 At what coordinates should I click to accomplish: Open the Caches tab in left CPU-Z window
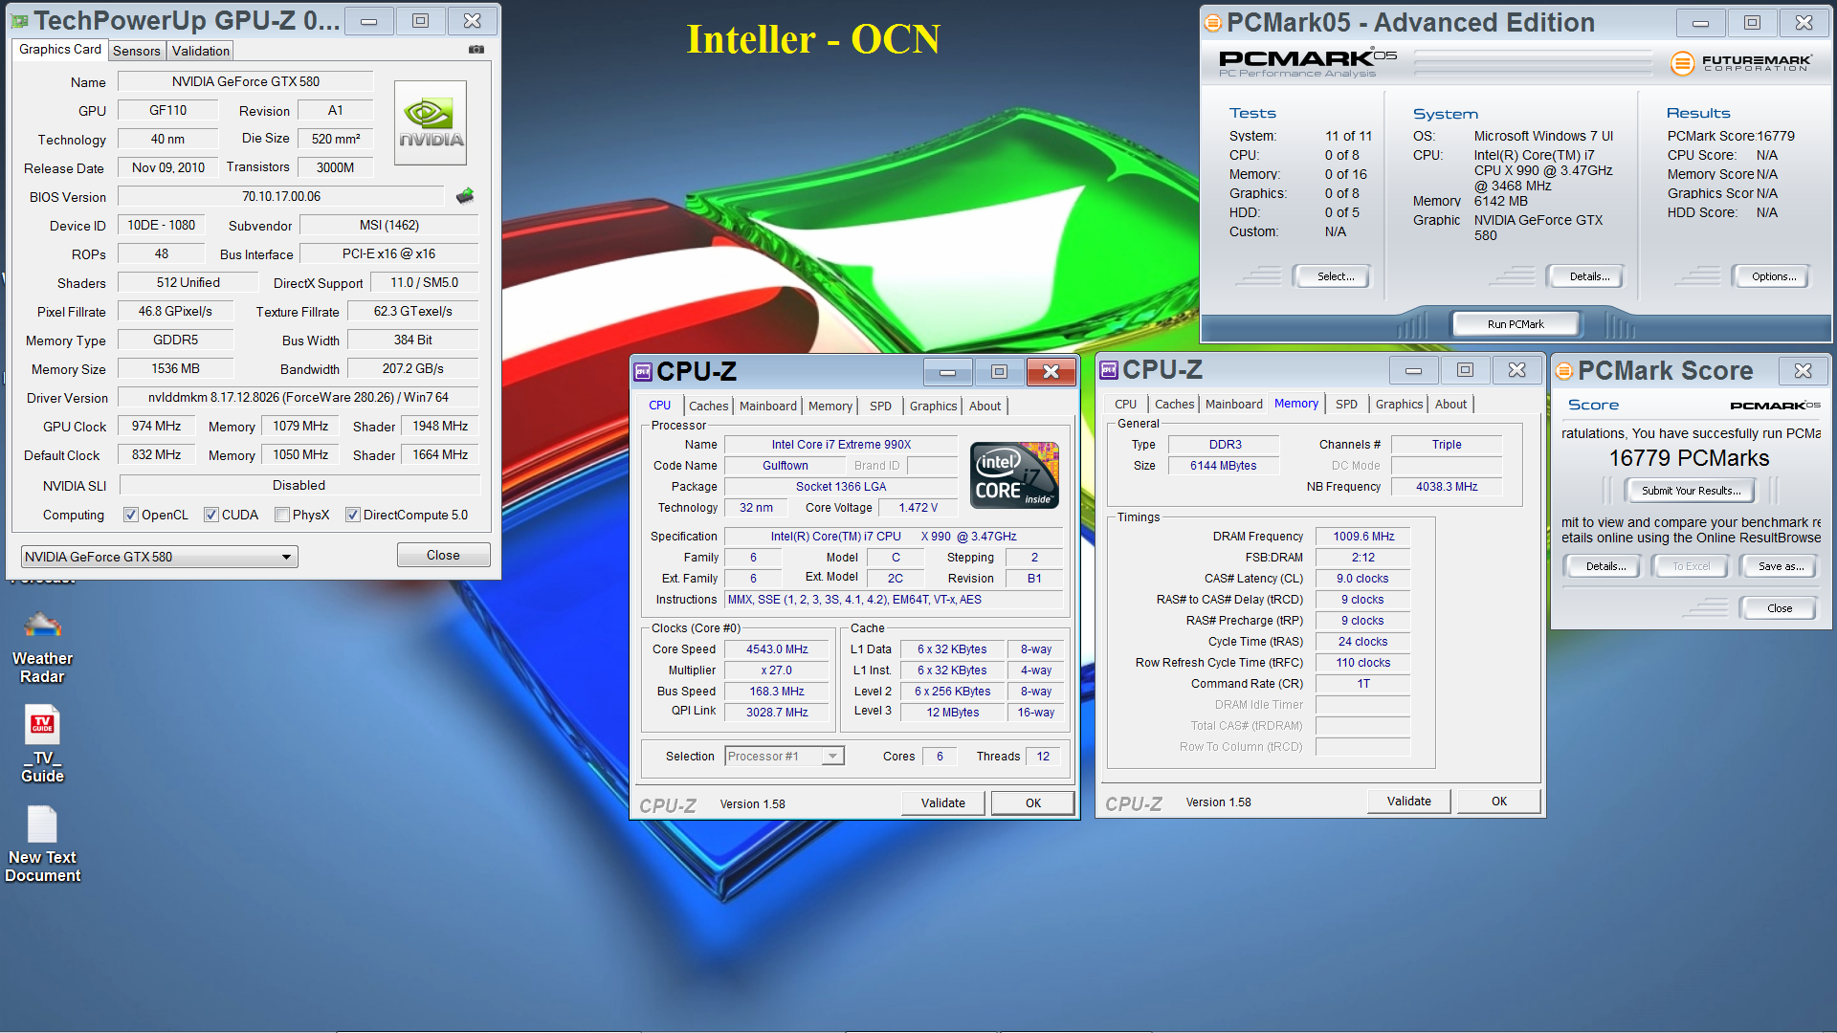[708, 407]
